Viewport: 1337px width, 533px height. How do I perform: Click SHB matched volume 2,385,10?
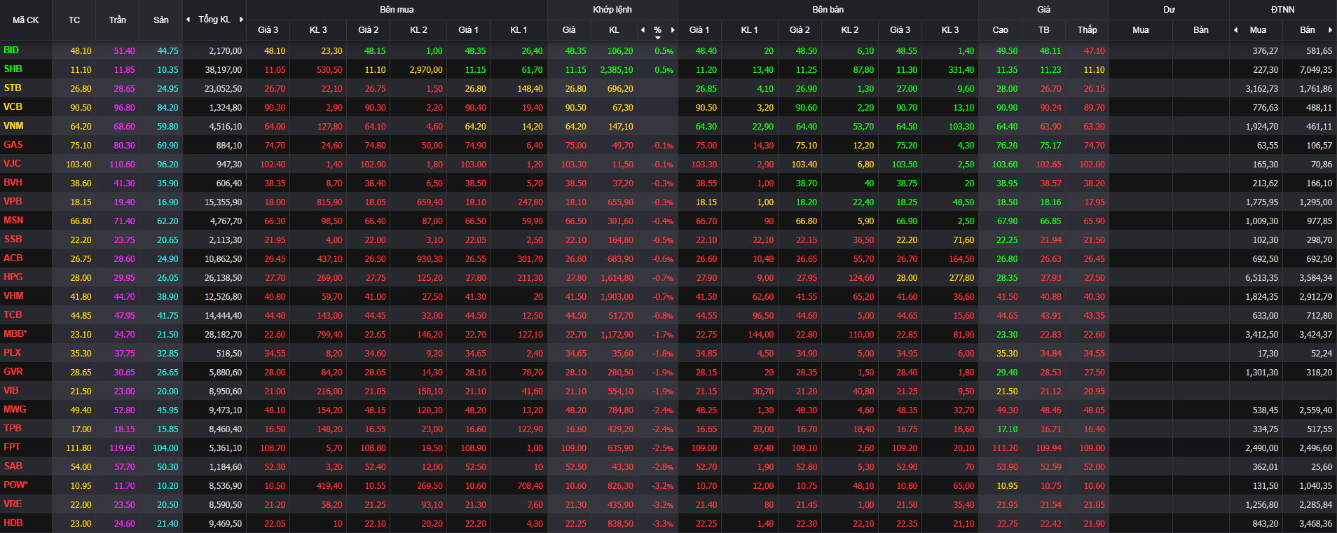point(617,70)
